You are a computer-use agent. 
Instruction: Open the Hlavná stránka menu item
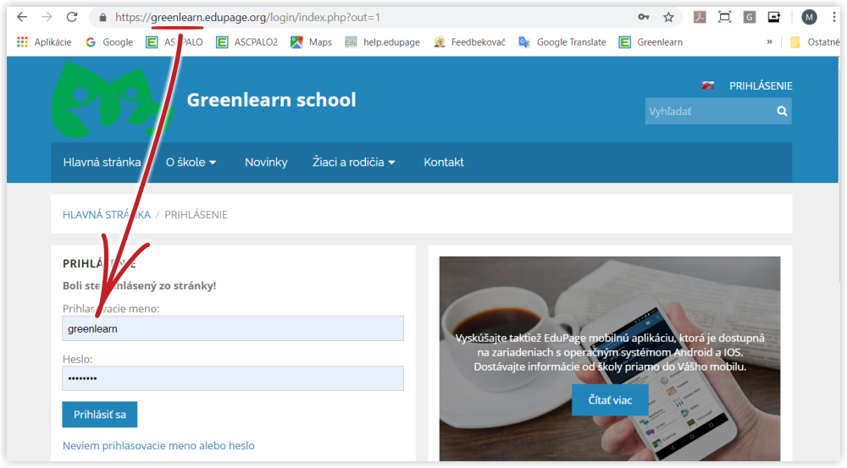coord(102,162)
